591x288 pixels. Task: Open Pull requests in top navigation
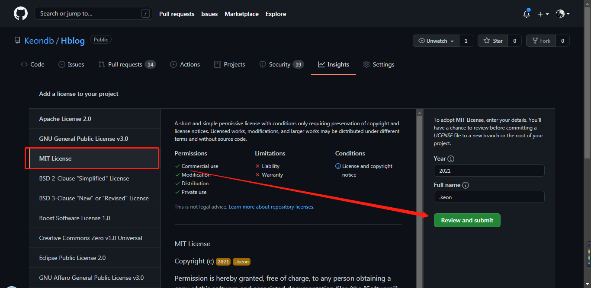177,14
